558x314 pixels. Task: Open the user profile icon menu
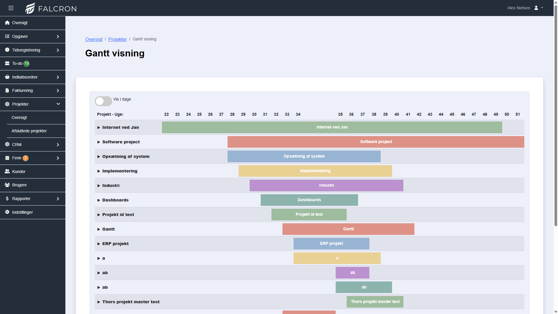pos(536,8)
